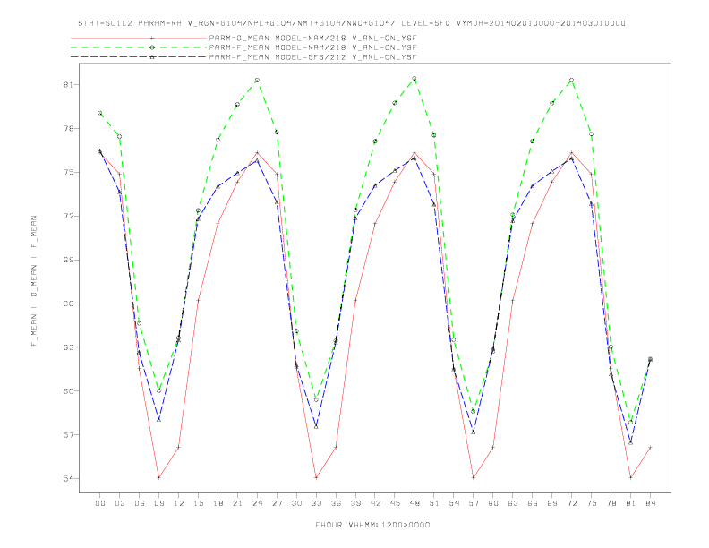Click y-axis tick value 63
This screenshot has width=709, height=548.
[68, 347]
